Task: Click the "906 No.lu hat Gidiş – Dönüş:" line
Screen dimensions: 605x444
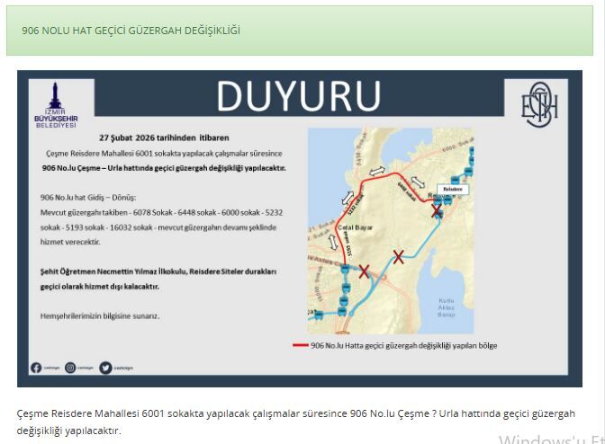Action: [x=88, y=198]
